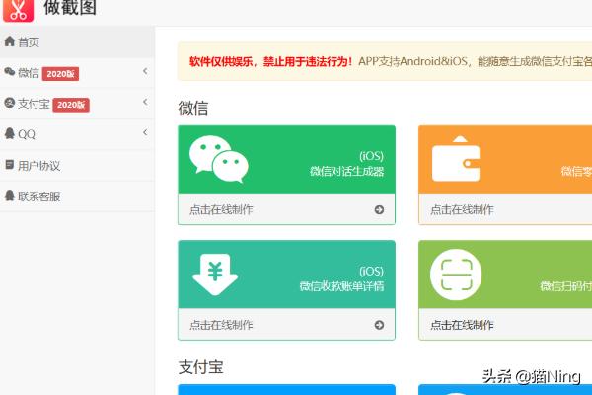This screenshot has width=592, height=395.
Task: Click the APP支持Android&iOS notice text
Action: pos(475,61)
